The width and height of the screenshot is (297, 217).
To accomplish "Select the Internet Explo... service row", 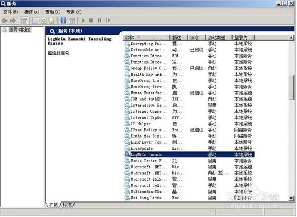I will [189, 117].
